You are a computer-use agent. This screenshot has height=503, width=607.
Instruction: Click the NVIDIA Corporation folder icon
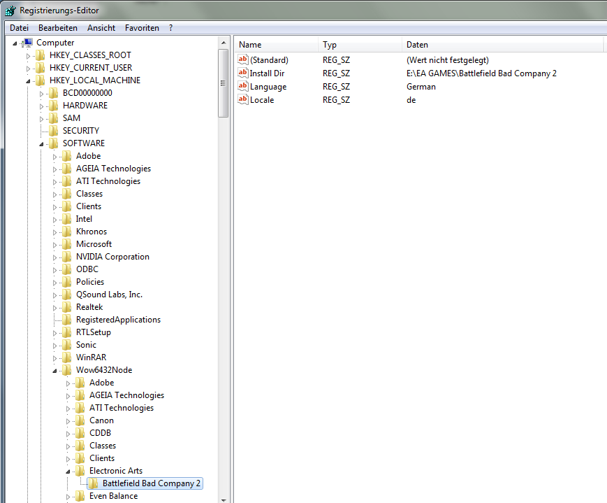[x=66, y=257]
